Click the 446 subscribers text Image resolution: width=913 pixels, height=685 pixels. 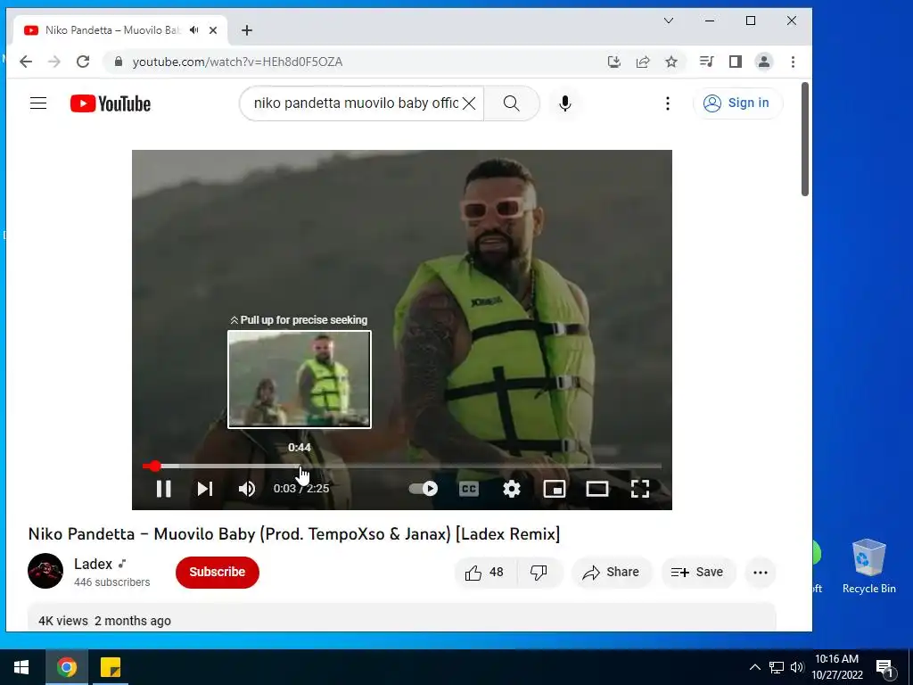tap(111, 582)
